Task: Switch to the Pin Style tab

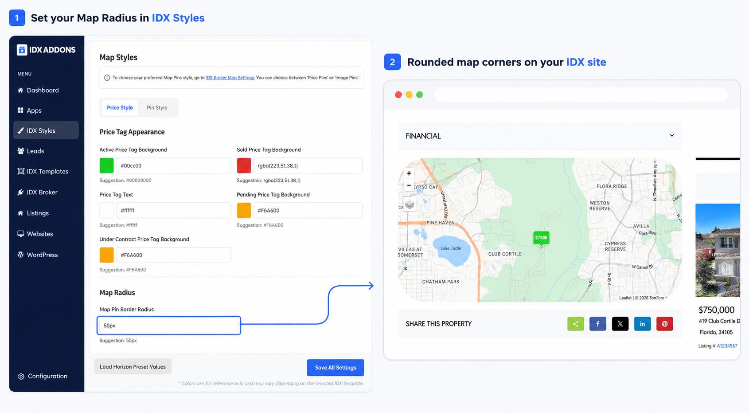Action: (x=157, y=108)
